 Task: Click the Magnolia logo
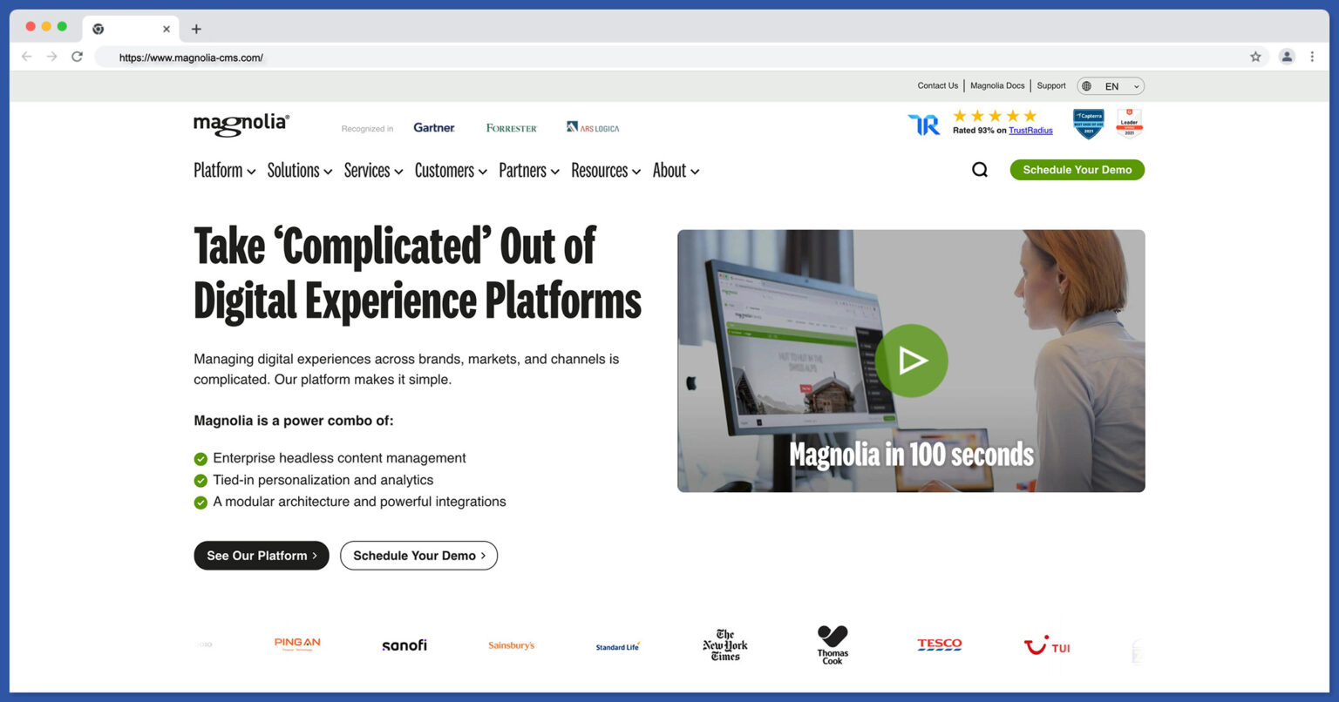pyautogui.click(x=241, y=124)
